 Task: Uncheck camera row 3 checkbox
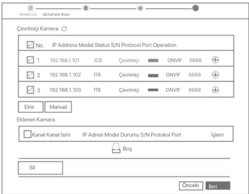(x=30, y=90)
